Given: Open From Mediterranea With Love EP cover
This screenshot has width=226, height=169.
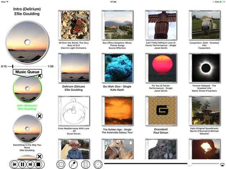Looking at the screenshot, I should (x=74, y=111).
